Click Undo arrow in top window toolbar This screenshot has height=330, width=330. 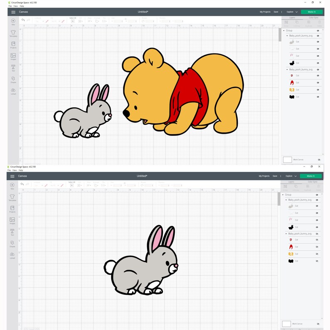pyautogui.click(x=23, y=20)
